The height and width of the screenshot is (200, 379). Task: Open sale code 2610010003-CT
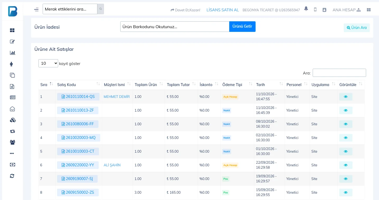tap(78, 151)
